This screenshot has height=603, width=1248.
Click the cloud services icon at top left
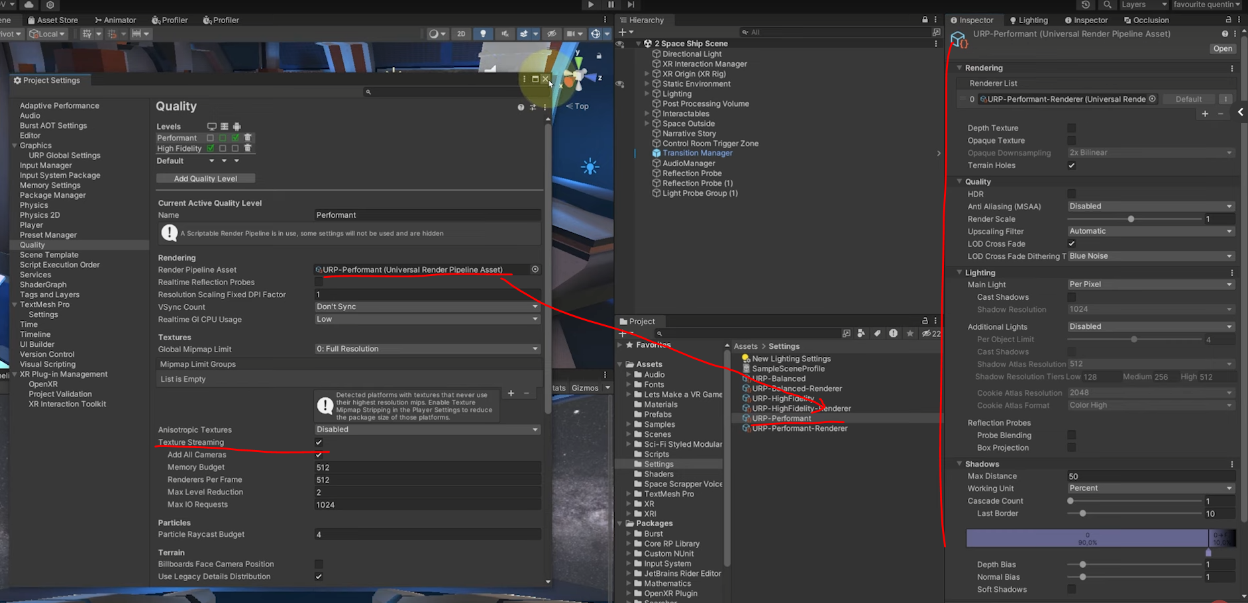tap(29, 5)
